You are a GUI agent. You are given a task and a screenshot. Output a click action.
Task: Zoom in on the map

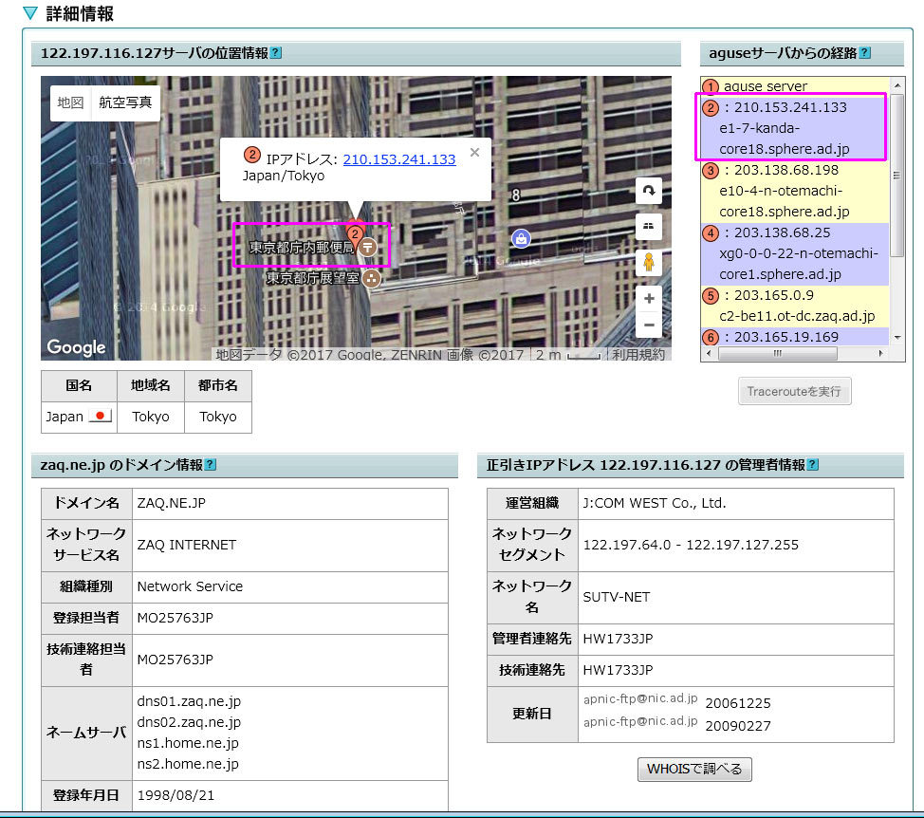(x=649, y=299)
